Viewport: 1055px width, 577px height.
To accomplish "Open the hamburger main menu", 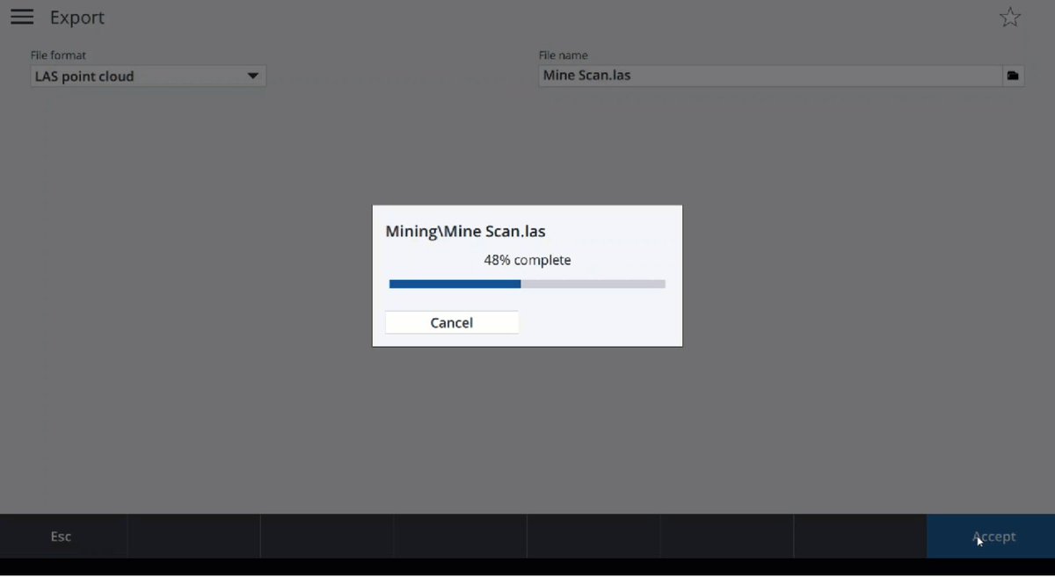I will tap(22, 18).
